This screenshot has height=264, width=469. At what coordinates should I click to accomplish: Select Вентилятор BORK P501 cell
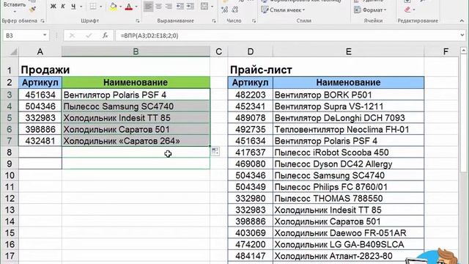(349, 95)
